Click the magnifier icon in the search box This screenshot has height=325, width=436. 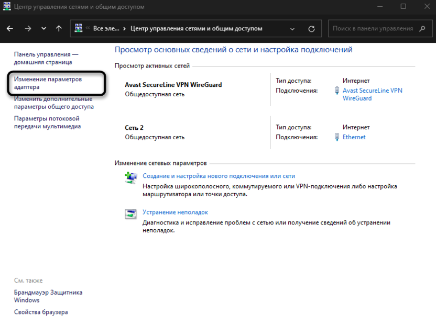point(422,29)
